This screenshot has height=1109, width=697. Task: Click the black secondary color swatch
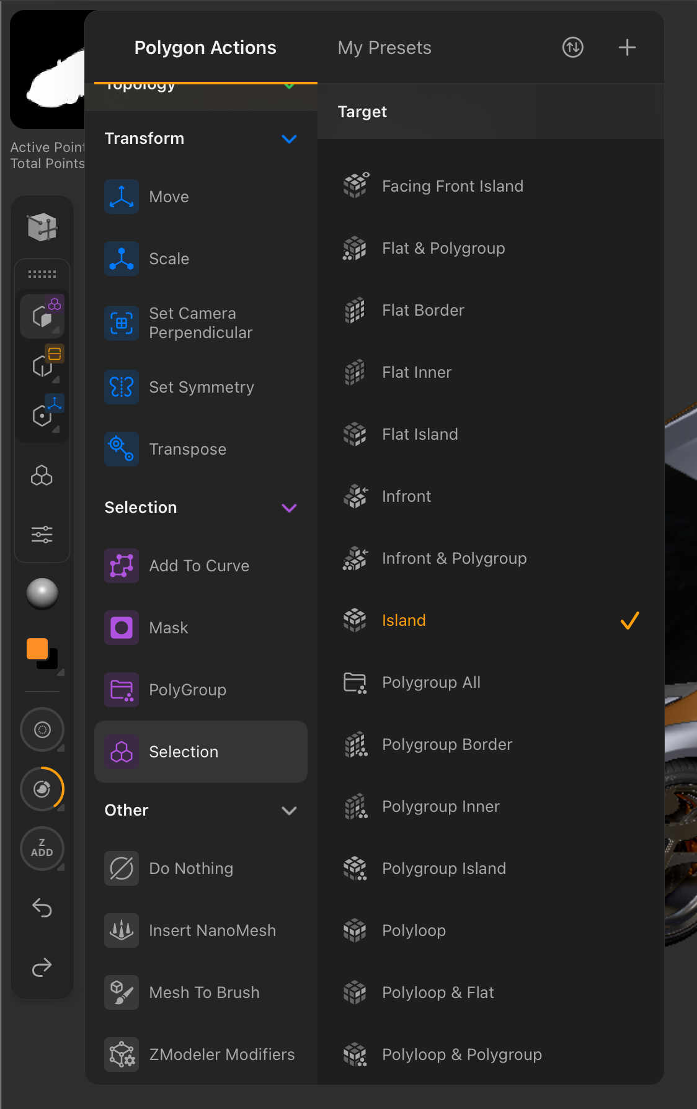click(x=51, y=662)
